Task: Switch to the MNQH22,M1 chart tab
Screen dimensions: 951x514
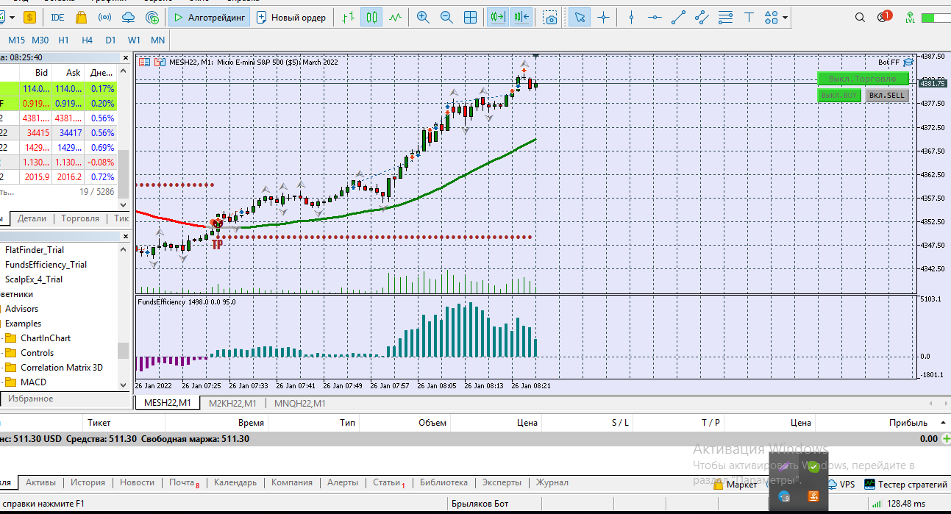Action: pyautogui.click(x=299, y=403)
